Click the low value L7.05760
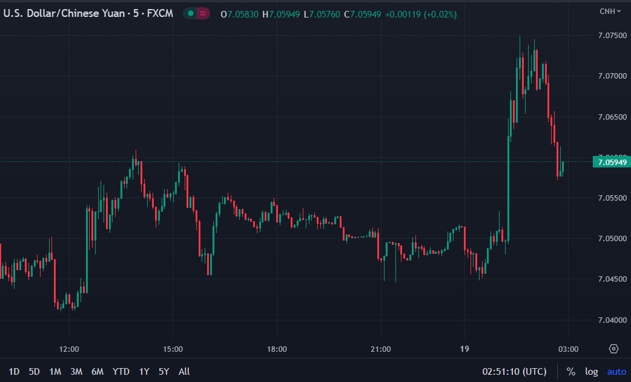The width and height of the screenshot is (631, 382). [x=322, y=15]
